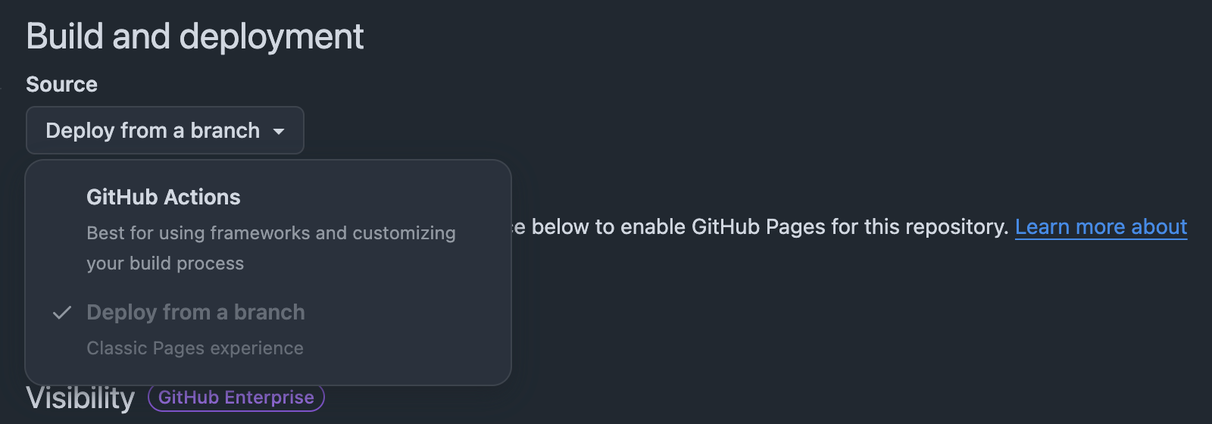Click the Source field label
Image resolution: width=1212 pixels, height=424 pixels.
61,84
